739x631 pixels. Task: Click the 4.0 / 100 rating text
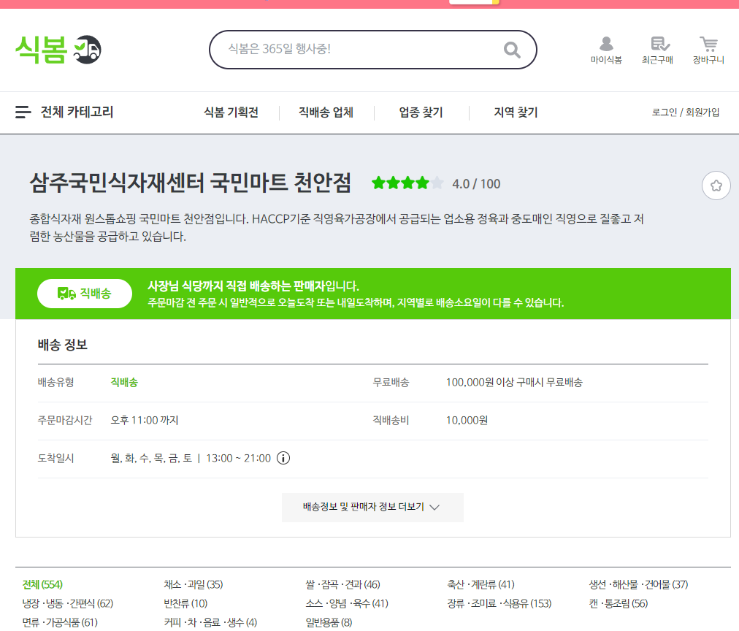pos(476,184)
